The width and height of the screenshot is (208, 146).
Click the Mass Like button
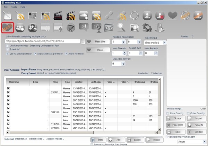[x=98, y=42]
